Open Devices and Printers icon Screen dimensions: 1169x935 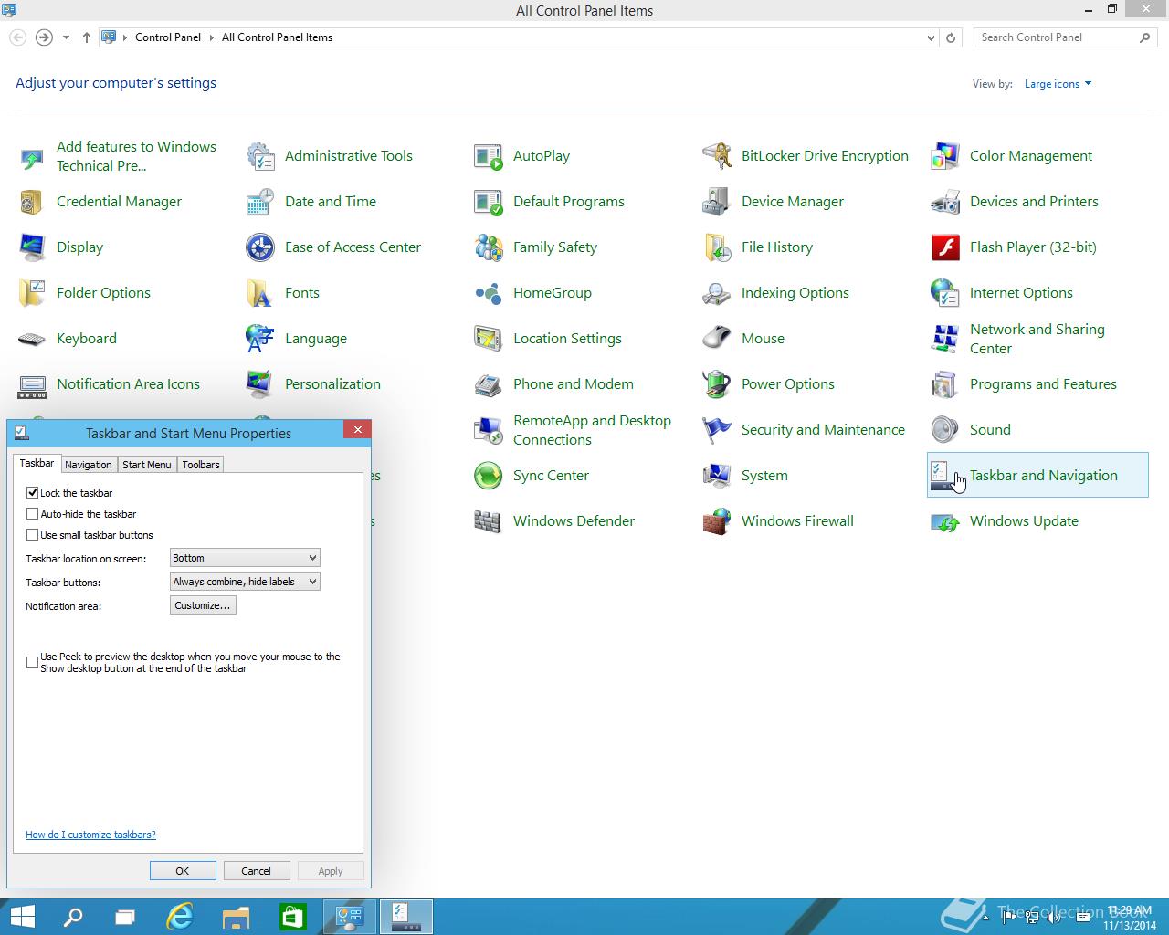(x=945, y=202)
